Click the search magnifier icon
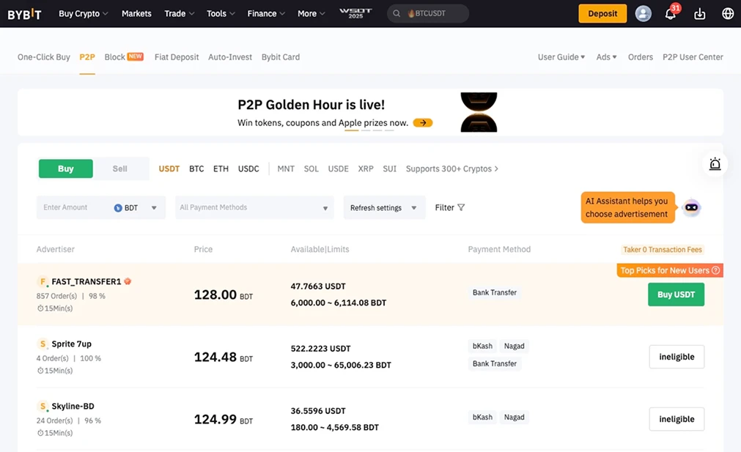 click(397, 13)
